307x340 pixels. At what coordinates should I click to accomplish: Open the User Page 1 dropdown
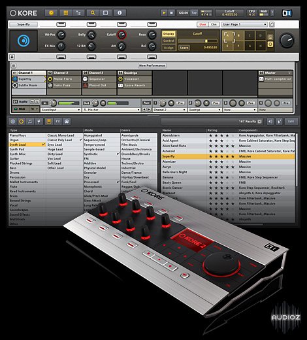pyautogui.click(x=244, y=24)
